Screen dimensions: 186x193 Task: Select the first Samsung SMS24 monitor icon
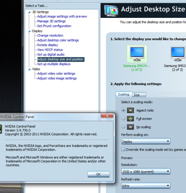(137, 54)
